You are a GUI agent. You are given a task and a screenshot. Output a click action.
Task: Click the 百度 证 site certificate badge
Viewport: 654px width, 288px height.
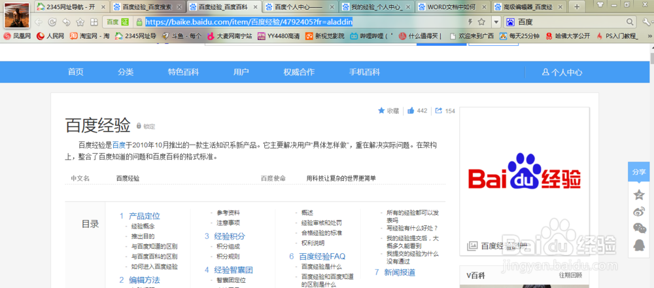click(118, 22)
